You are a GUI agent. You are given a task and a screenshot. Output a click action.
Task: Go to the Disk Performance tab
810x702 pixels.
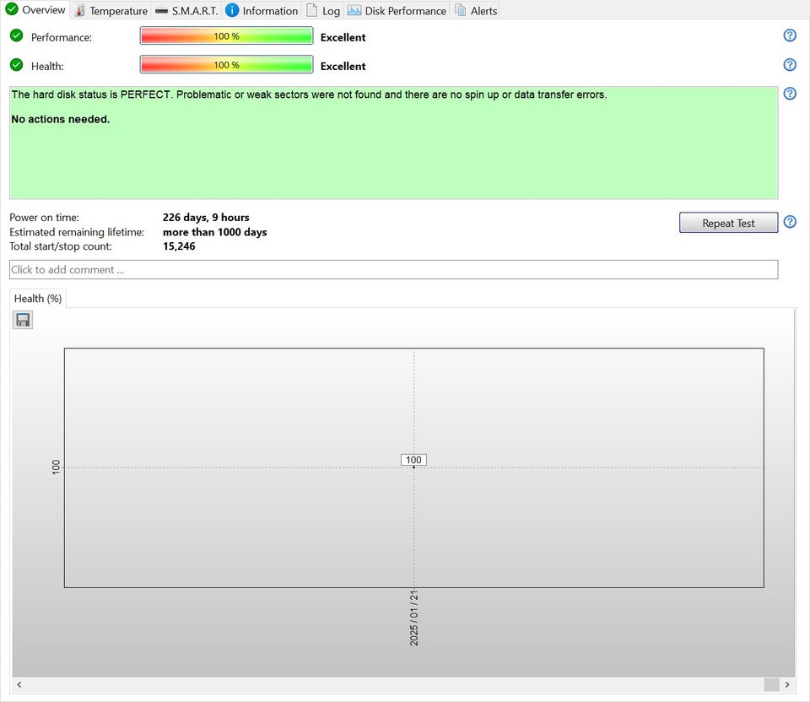tap(397, 11)
